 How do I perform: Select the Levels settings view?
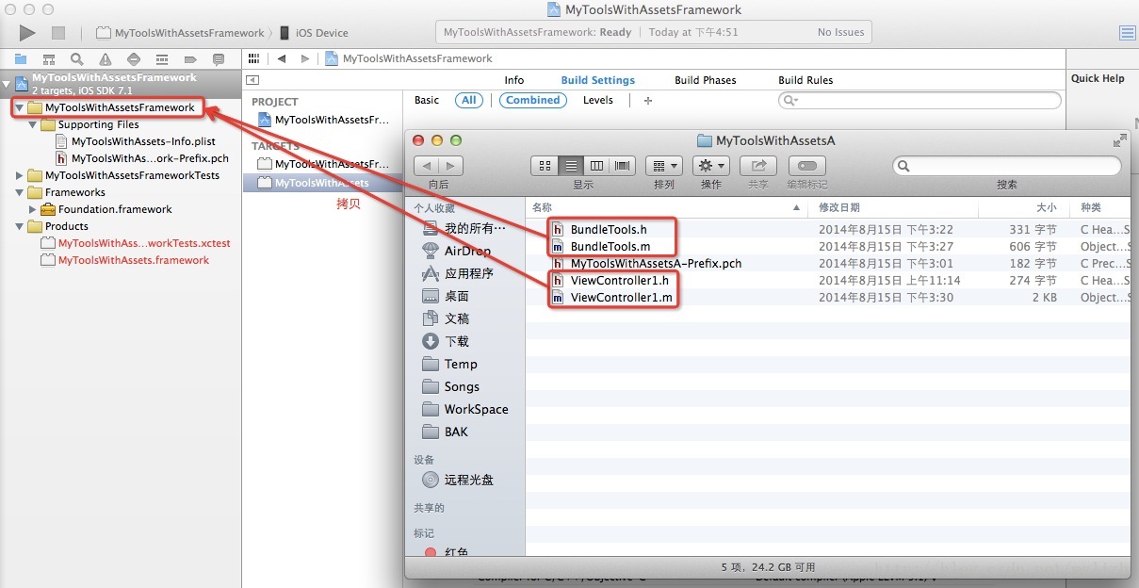click(x=598, y=100)
